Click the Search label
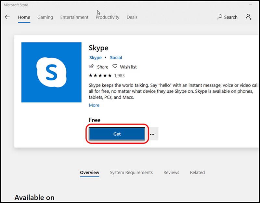Image resolution: width=260 pixels, height=203 pixels. 231,17
